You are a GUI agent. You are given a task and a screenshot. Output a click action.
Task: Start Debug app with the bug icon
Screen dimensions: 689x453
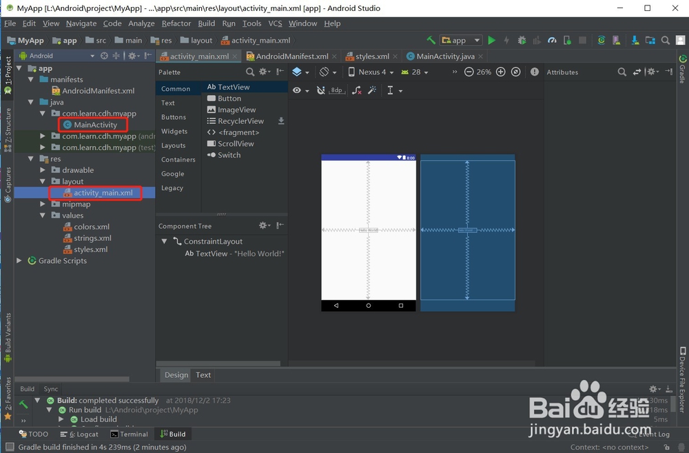coord(522,41)
